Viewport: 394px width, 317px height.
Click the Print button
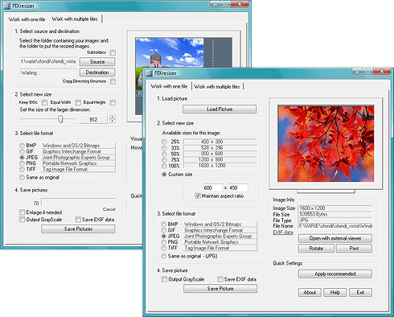[354, 249]
